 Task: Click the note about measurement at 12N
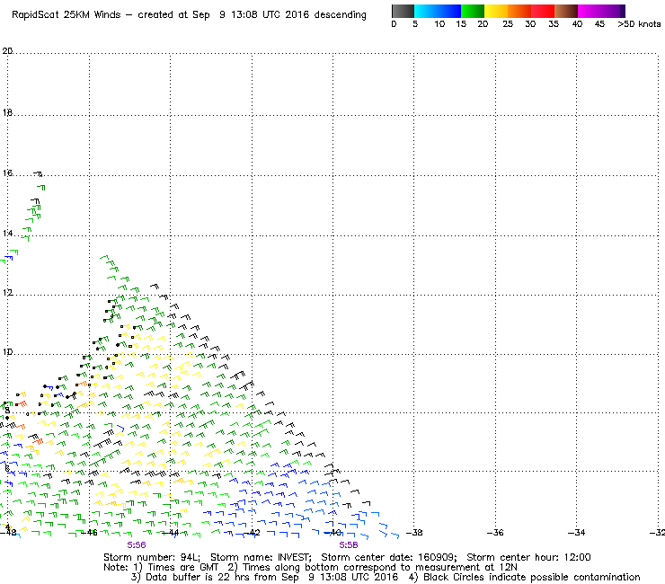[372, 567]
